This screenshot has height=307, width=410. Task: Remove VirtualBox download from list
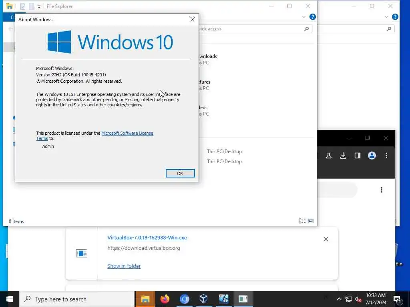pyautogui.click(x=326, y=239)
